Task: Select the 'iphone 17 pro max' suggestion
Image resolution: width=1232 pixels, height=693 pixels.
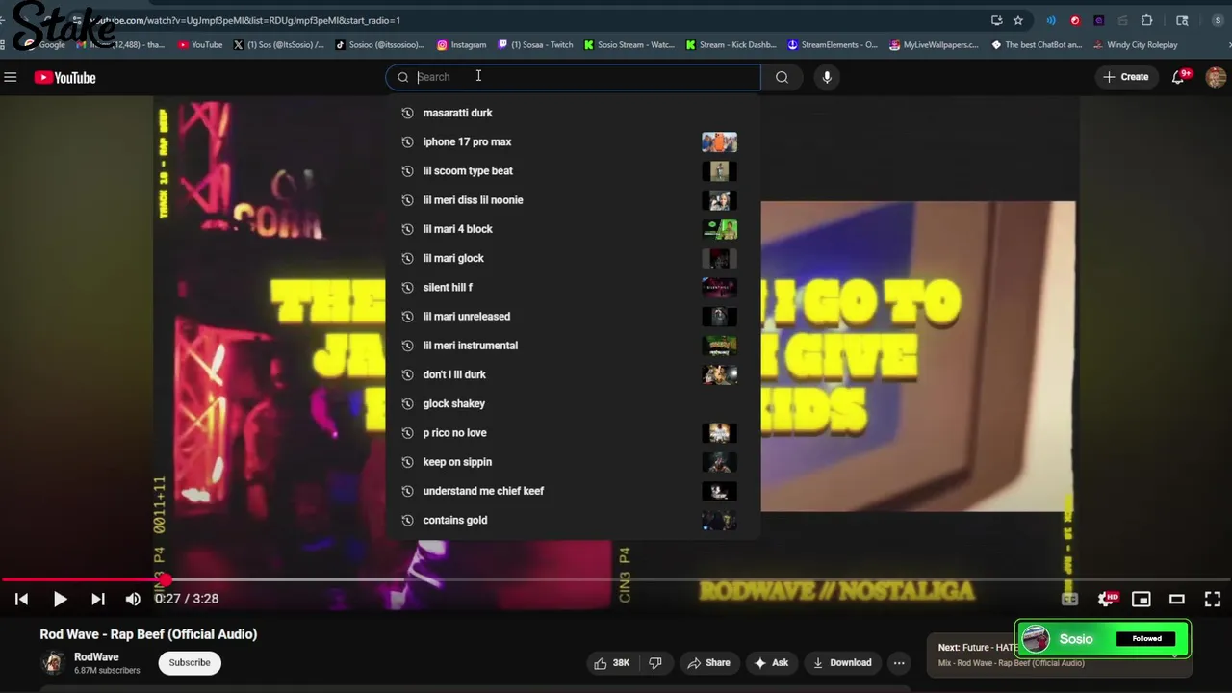Action: (x=573, y=141)
